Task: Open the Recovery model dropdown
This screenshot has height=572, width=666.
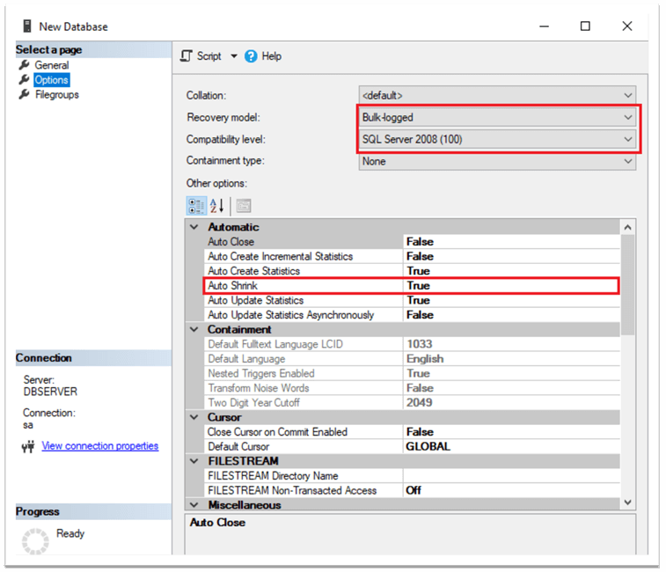Action: tap(497, 117)
